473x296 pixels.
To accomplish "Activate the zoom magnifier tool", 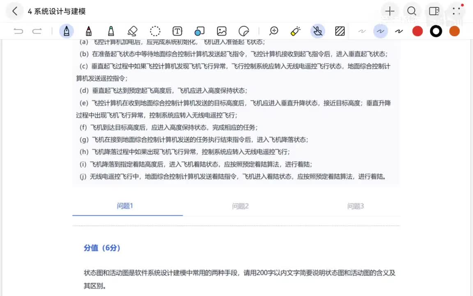I will tap(273, 31).
